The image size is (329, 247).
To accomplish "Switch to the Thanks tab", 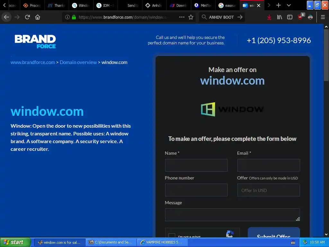I will [57, 5].
